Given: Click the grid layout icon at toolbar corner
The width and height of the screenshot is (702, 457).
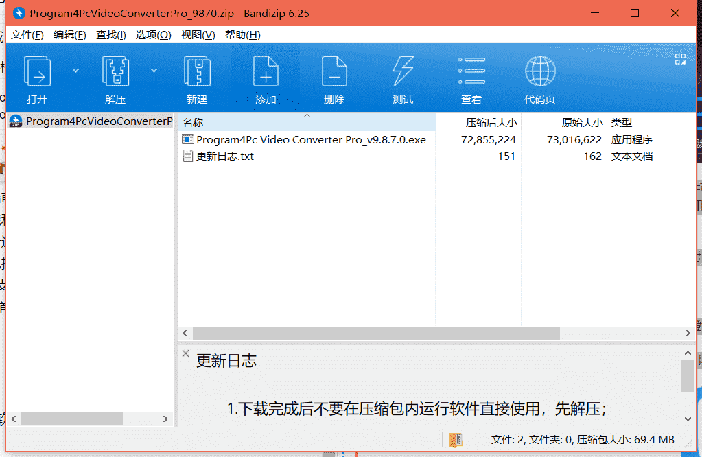Looking at the screenshot, I should [680, 59].
